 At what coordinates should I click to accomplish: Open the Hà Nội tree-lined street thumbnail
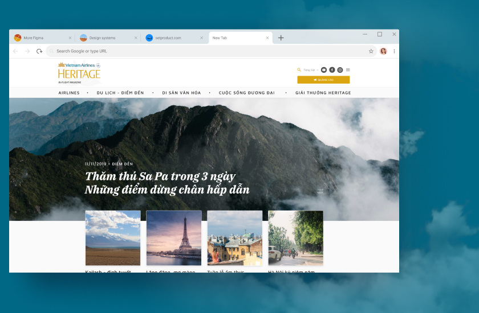296,238
